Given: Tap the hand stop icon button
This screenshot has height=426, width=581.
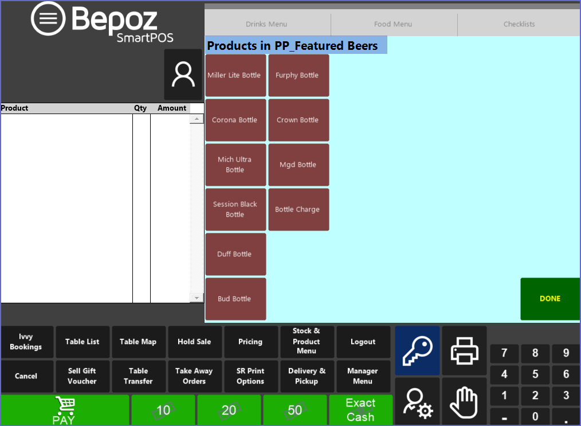Looking at the screenshot, I should click(x=464, y=402).
